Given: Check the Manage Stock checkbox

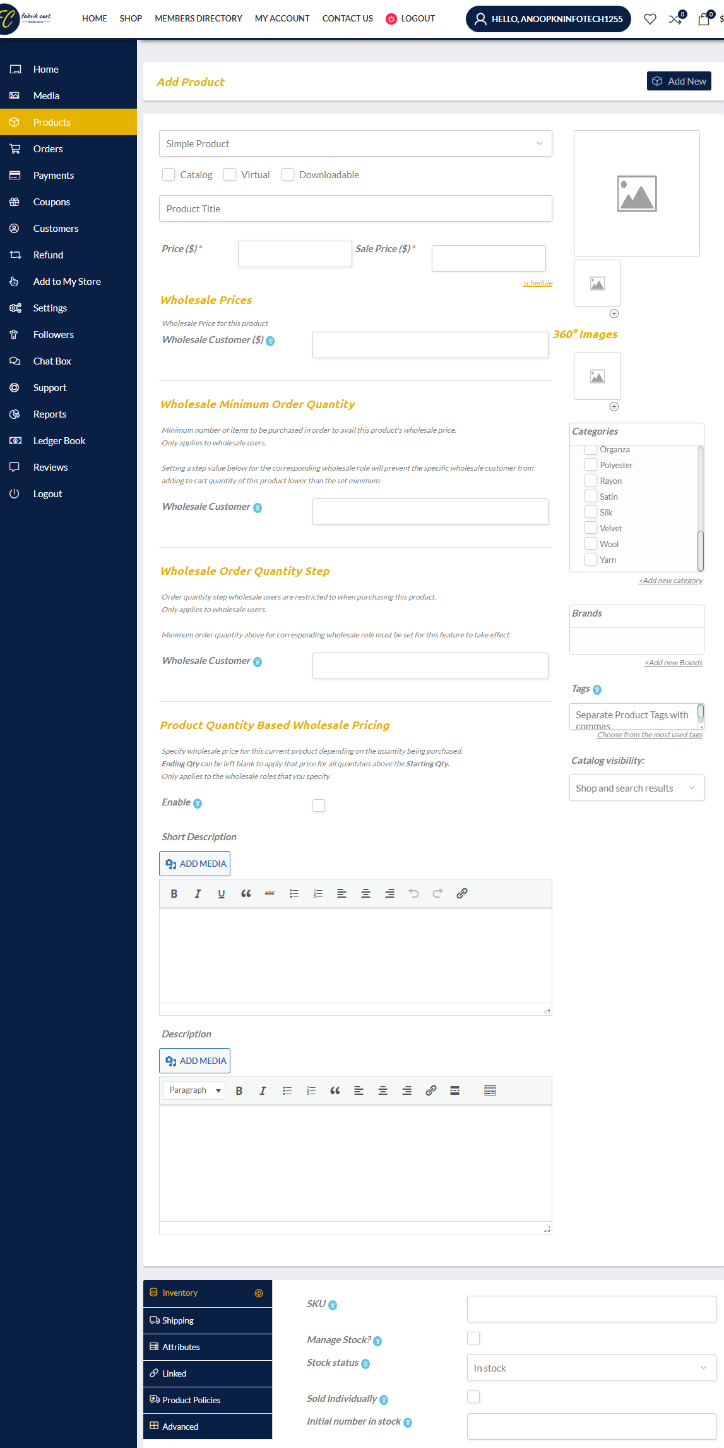Looking at the screenshot, I should coord(473,1338).
